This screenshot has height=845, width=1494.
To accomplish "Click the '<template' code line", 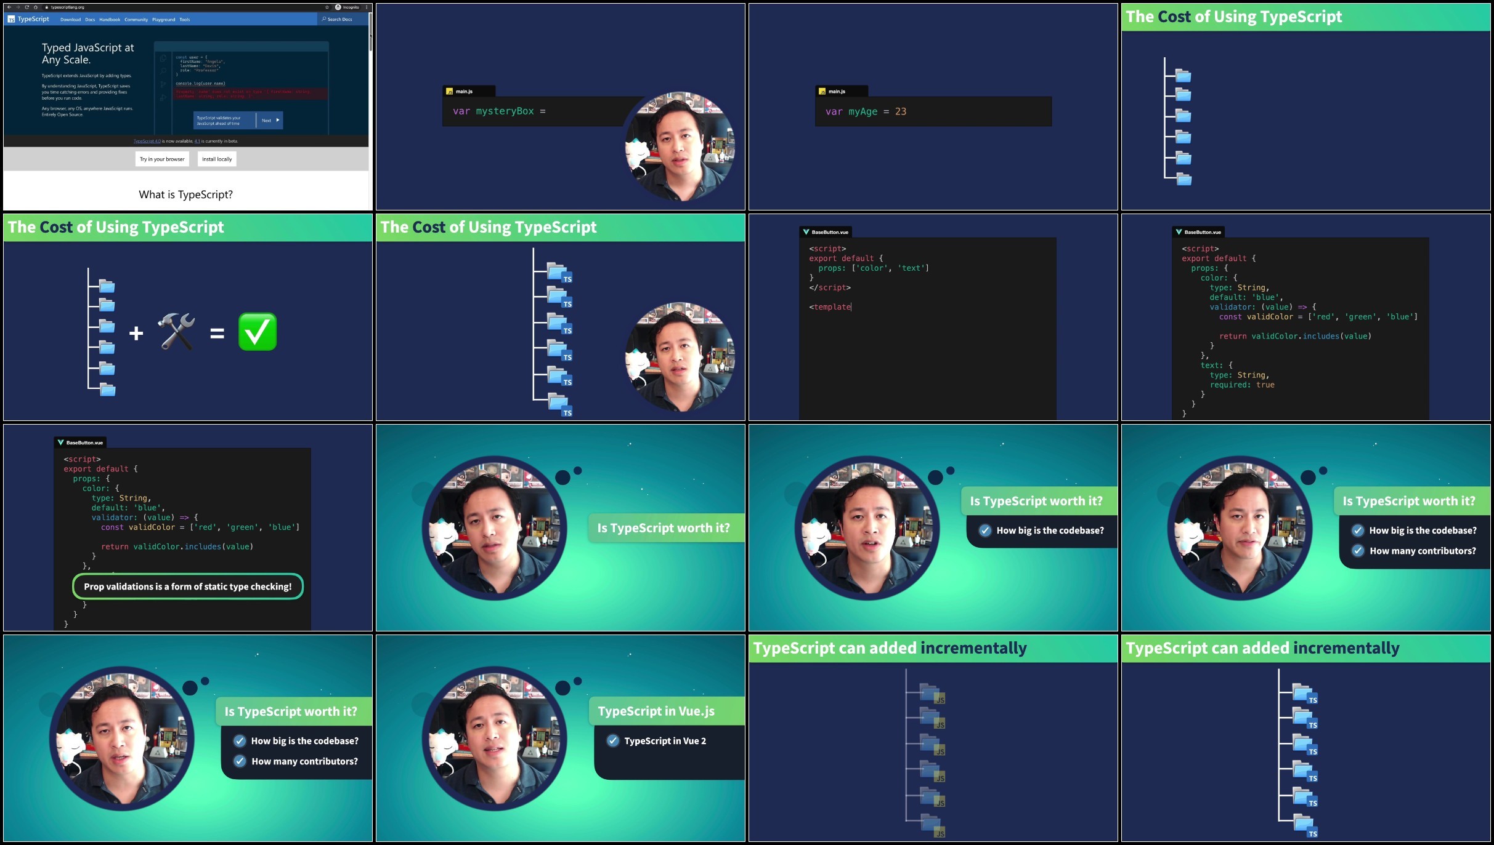I will pyautogui.click(x=830, y=307).
